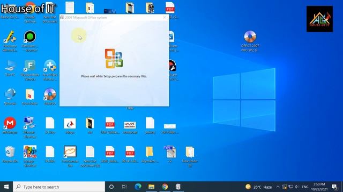The image size is (343, 192).
Task: Expand the hidden system tray icons chevron
Action: coord(278,187)
